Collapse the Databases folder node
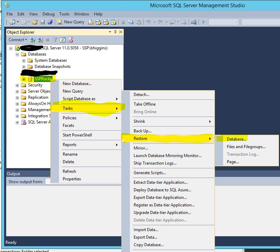 point(17,55)
